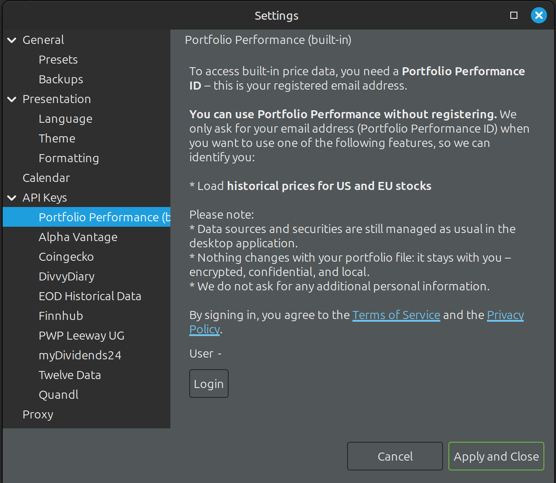Select the Presentation category
Image resolution: width=556 pixels, height=483 pixels.
(x=56, y=99)
